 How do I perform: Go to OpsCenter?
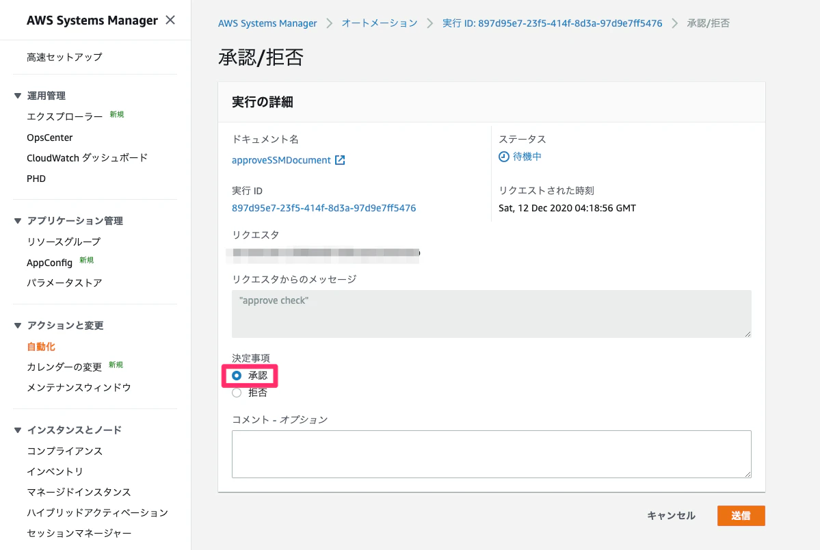point(50,137)
